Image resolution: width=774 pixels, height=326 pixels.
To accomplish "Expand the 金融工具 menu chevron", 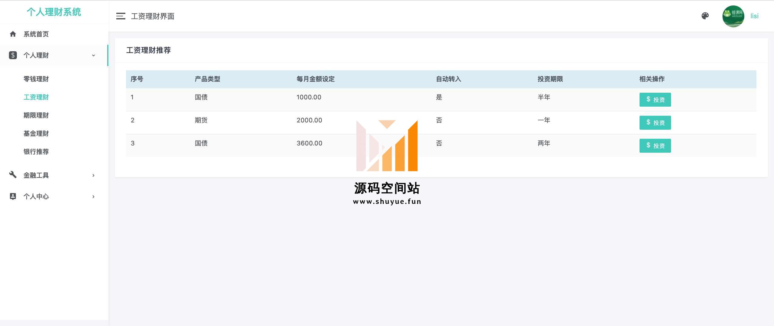I will (x=93, y=175).
